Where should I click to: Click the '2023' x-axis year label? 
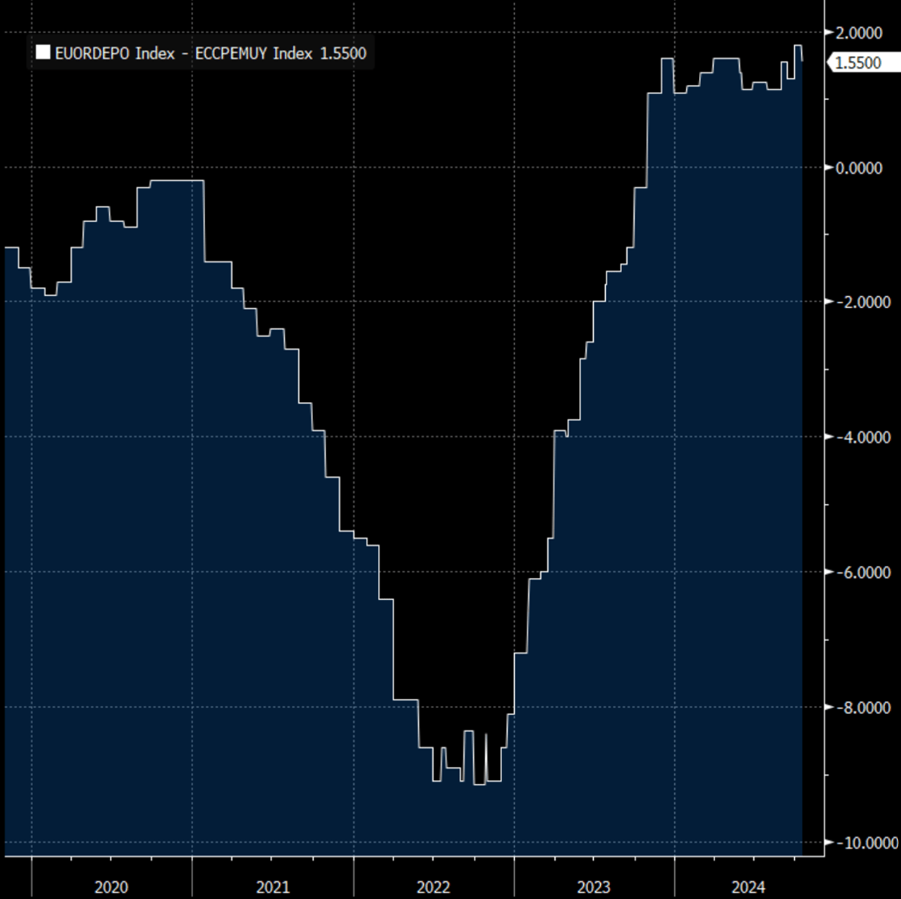tap(593, 887)
